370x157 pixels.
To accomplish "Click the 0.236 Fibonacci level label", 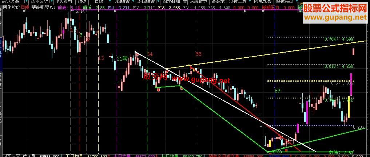I will point(359,127).
